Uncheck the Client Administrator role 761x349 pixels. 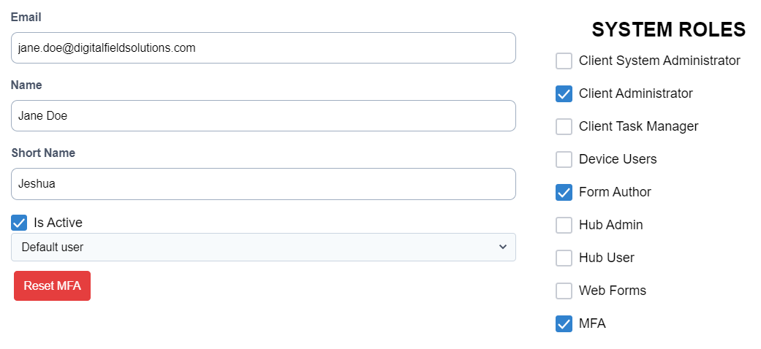(x=564, y=93)
